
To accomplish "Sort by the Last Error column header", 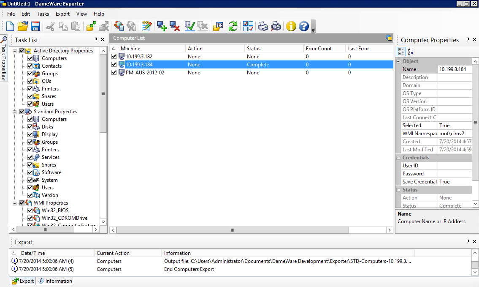I will [x=370, y=48].
